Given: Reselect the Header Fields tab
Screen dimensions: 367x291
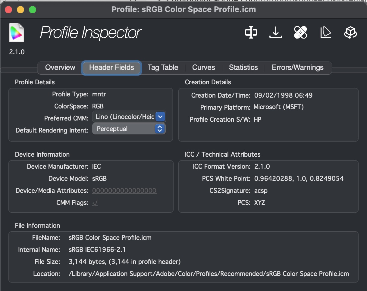Looking at the screenshot, I should click(111, 67).
